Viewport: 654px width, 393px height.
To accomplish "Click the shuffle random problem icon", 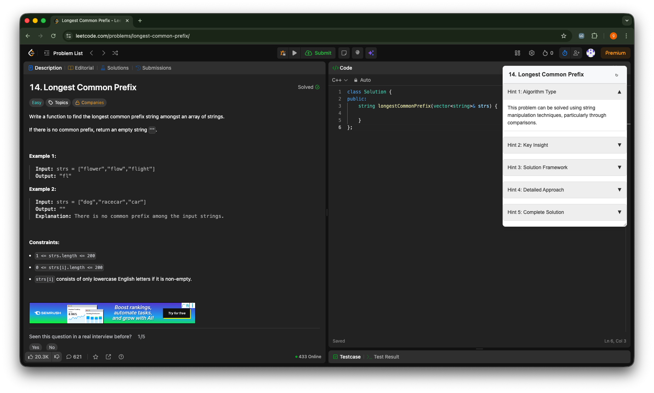I will coord(115,53).
